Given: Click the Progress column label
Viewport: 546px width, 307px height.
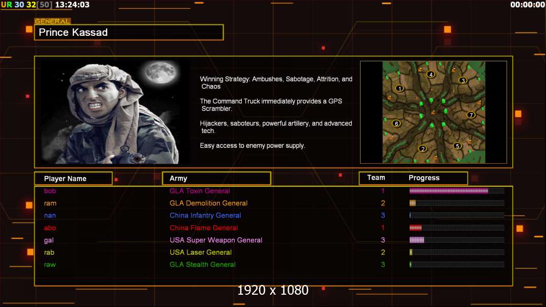Looking at the screenshot, I should click(x=424, y=178).
